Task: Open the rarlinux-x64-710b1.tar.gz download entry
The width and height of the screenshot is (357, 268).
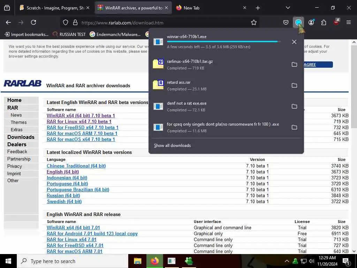Action: click(219, 65)
